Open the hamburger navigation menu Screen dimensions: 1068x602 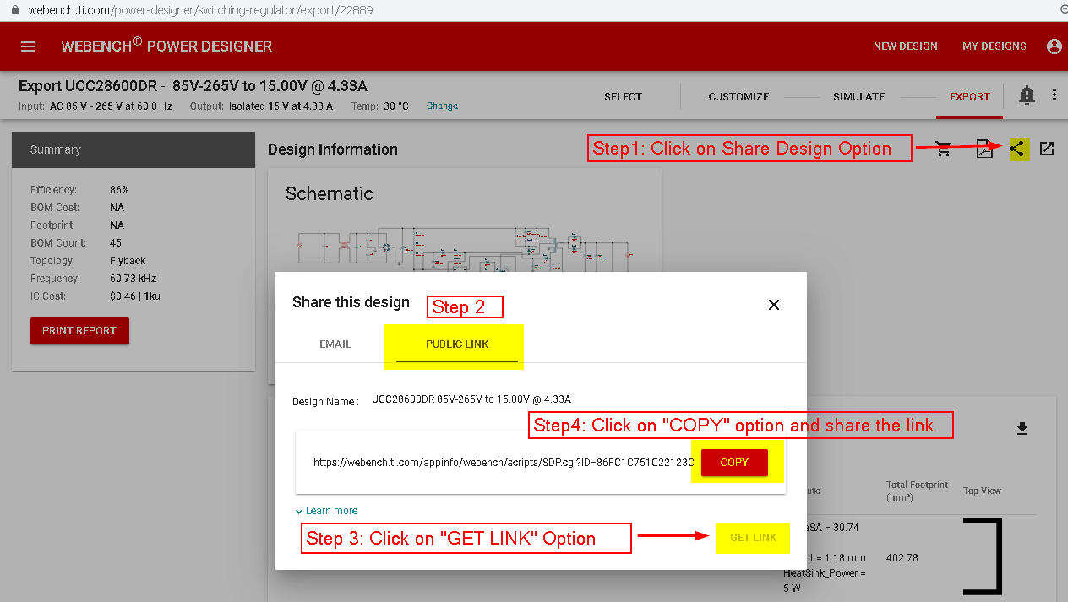click(x=28, y=46)
